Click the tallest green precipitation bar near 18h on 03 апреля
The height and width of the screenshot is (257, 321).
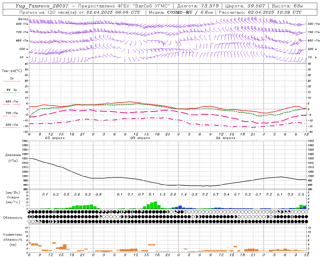tap(155, 205)
